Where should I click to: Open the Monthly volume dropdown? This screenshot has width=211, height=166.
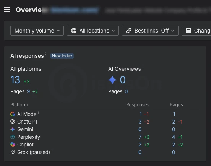click(x=37, y=31)
